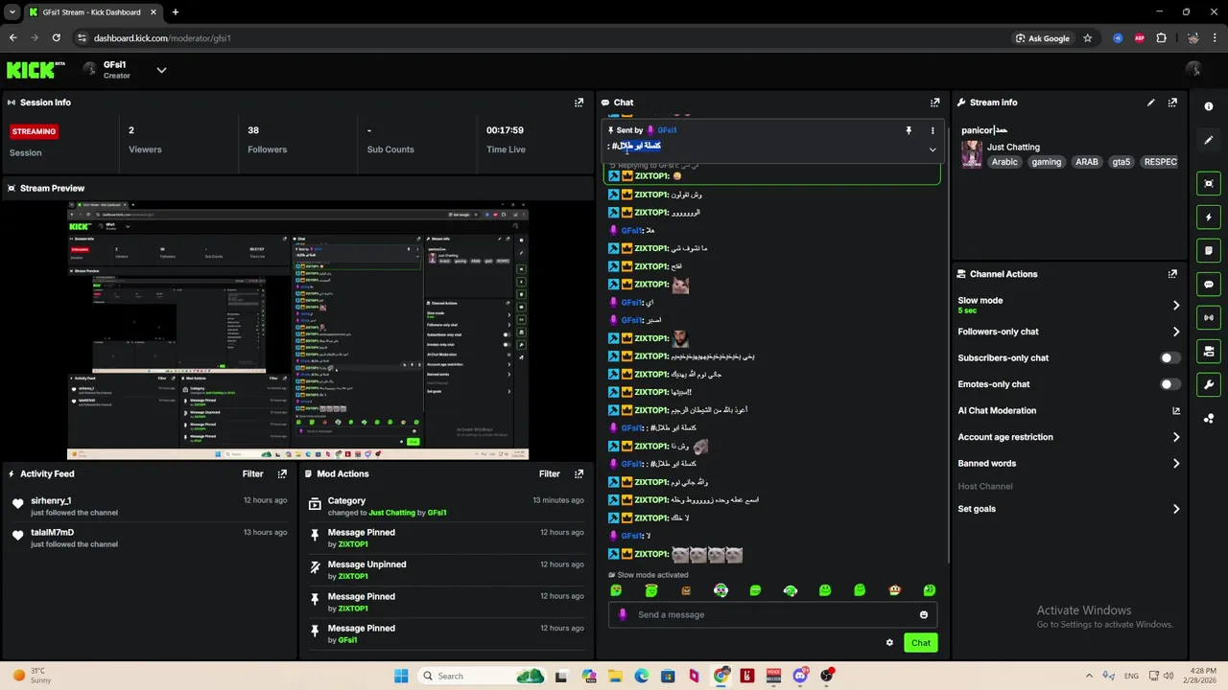Screen dimensions: 1228x690
Task: Bookmark page with star icon
Action: coord(1087,38)
